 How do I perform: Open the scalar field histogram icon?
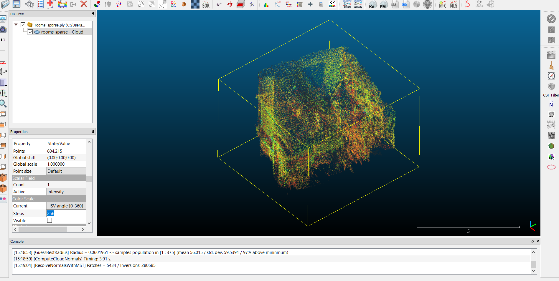click(x=267, y=4)
